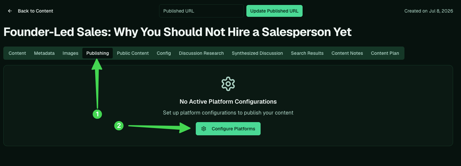
Task: Click the 'Created on Jul 8, 2026' text
Action: [x=429, y=11]
